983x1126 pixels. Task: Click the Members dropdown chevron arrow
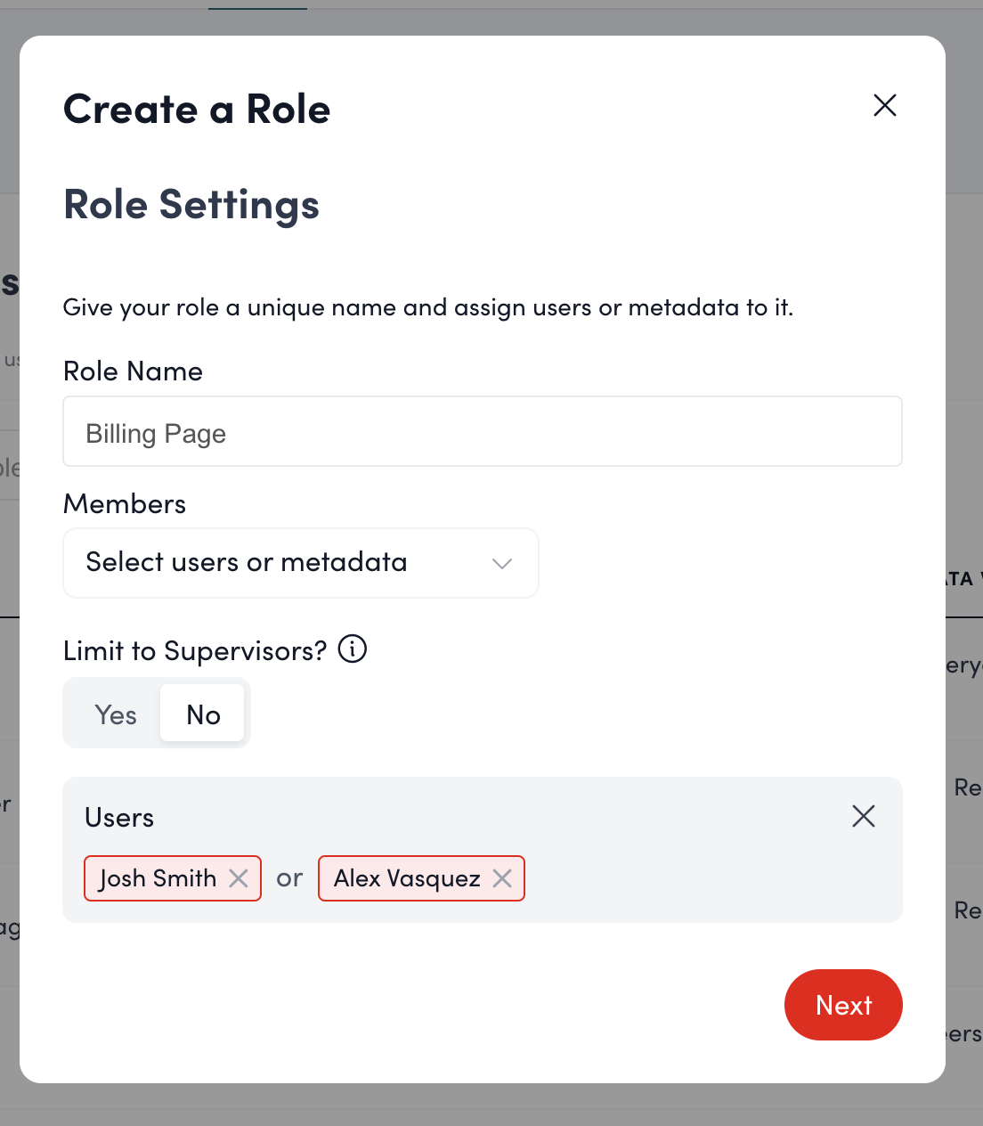pyautogui.click(x=502, y=563)
